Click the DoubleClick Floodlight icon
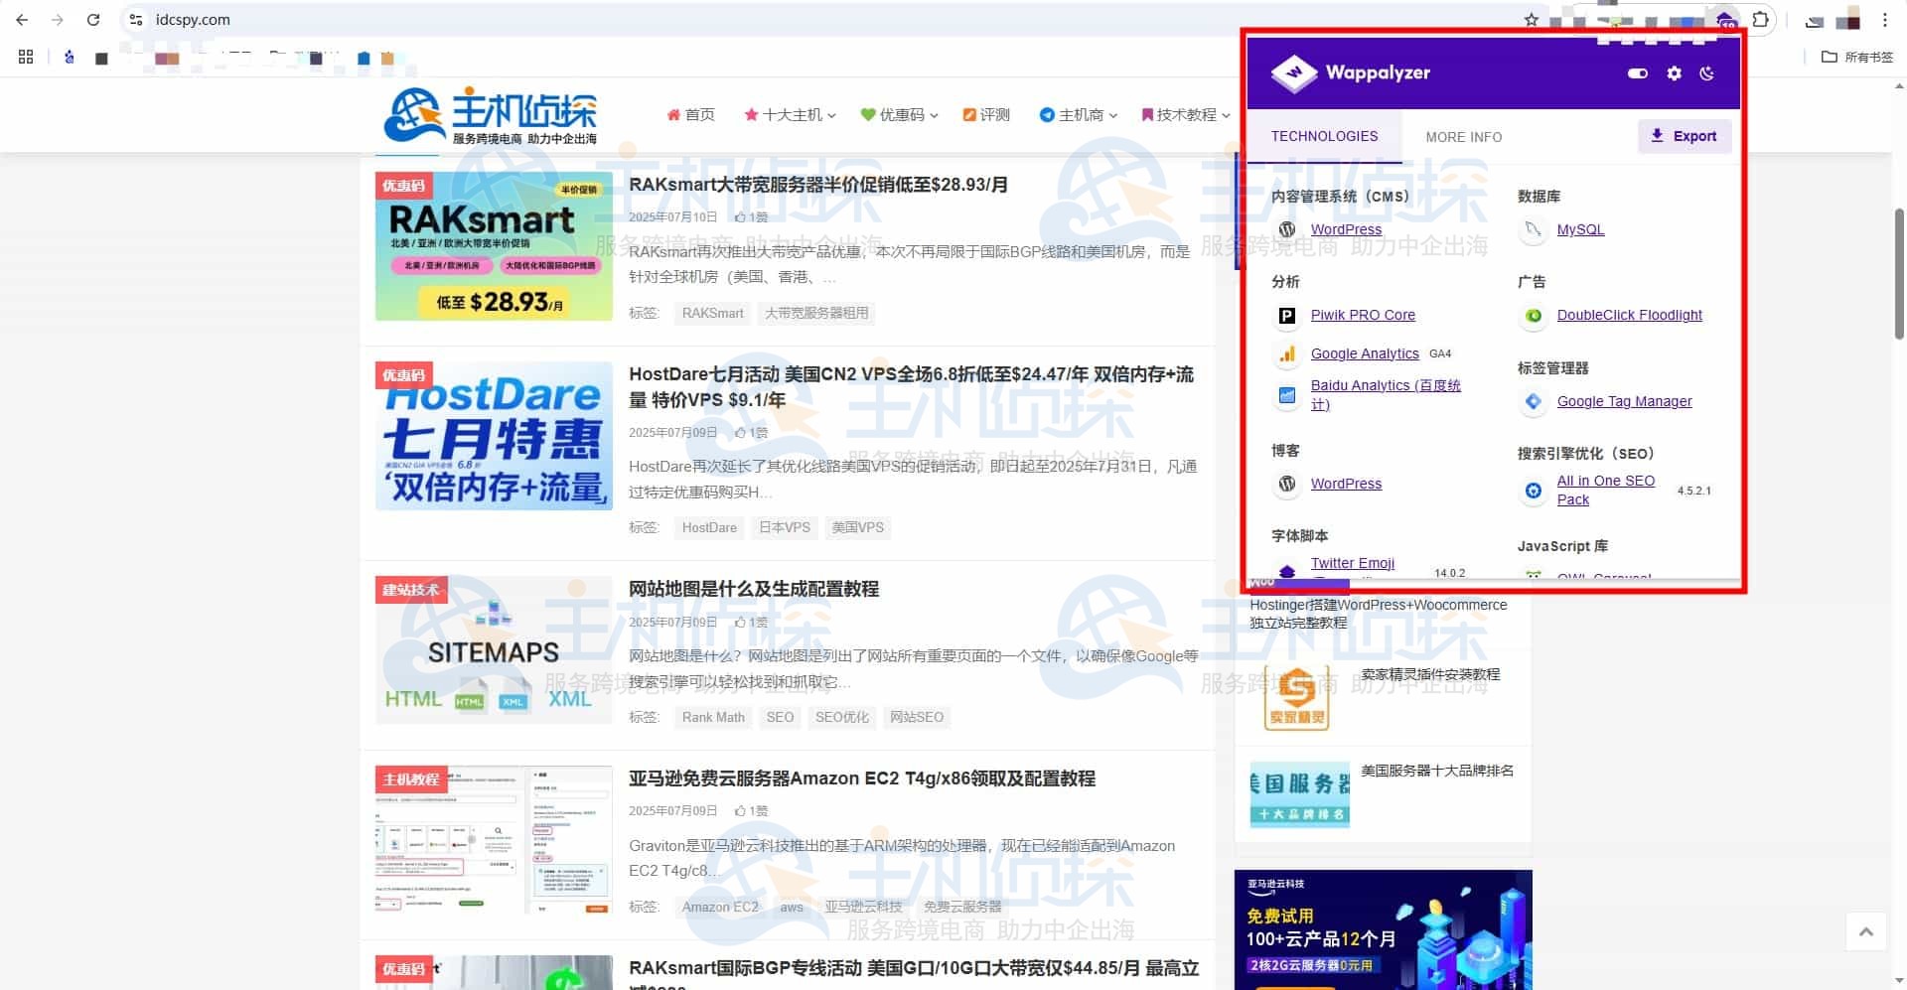Screen dimensions: 1907x990 [x=1533, y=315]
